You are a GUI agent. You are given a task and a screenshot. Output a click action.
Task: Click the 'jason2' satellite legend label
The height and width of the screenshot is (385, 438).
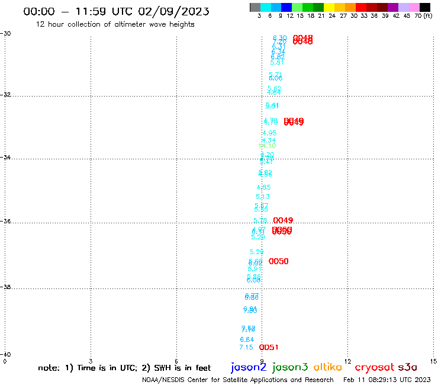click(249, 367)
